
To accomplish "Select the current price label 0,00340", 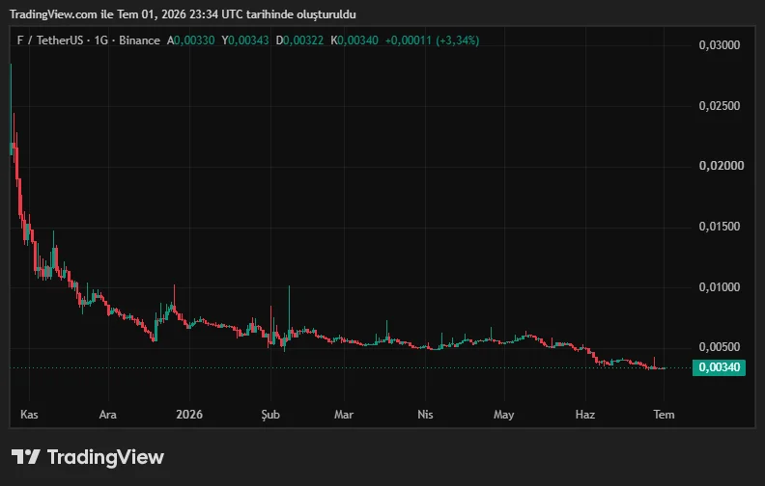I will coord(719,367).
